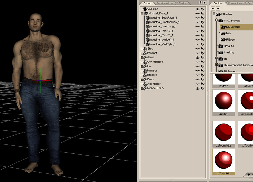Show the Shirt item via eye icon
Image resolution: width=253 pixels, height=182 pixels.
197,49
